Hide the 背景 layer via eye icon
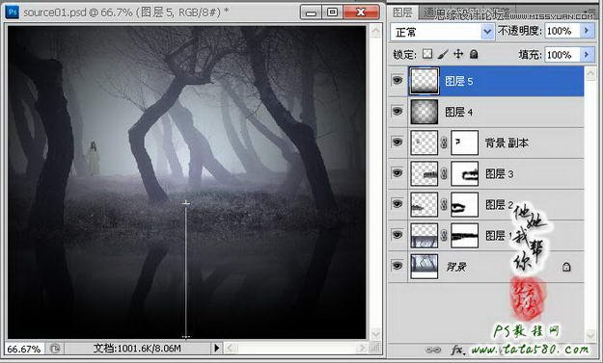Screen dimensions: 603x363 [397, 266]
